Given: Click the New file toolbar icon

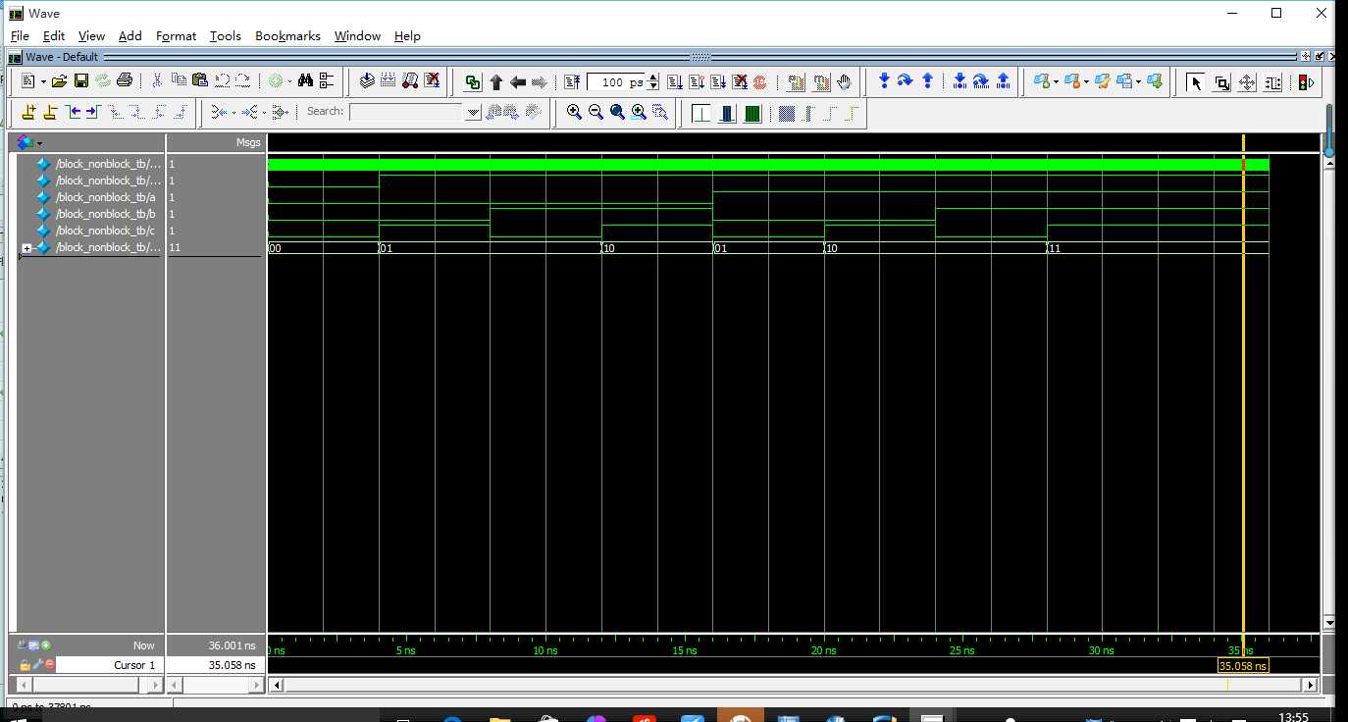Looking at the screenshot, I should point(27,81).
